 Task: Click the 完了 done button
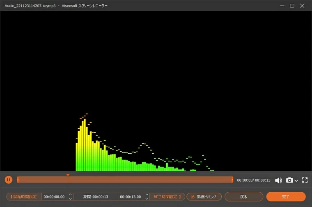click(x=286, y=197)
